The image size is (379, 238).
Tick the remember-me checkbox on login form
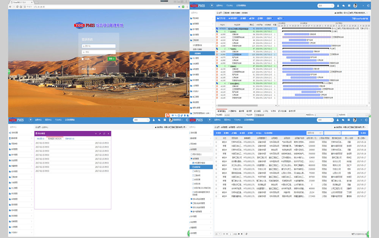pyautogui.click(x=83, y=59)
